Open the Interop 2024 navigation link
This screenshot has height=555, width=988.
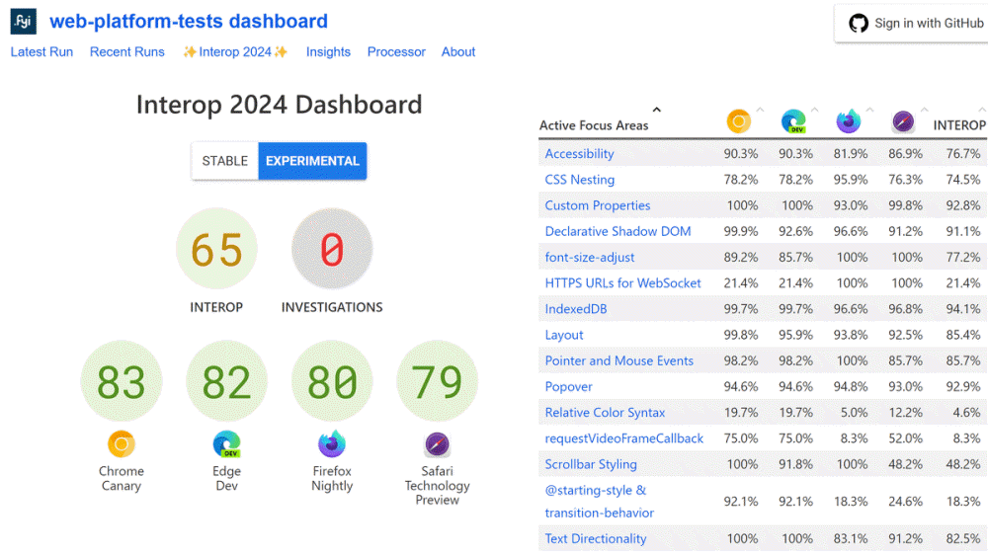[235, 51]
